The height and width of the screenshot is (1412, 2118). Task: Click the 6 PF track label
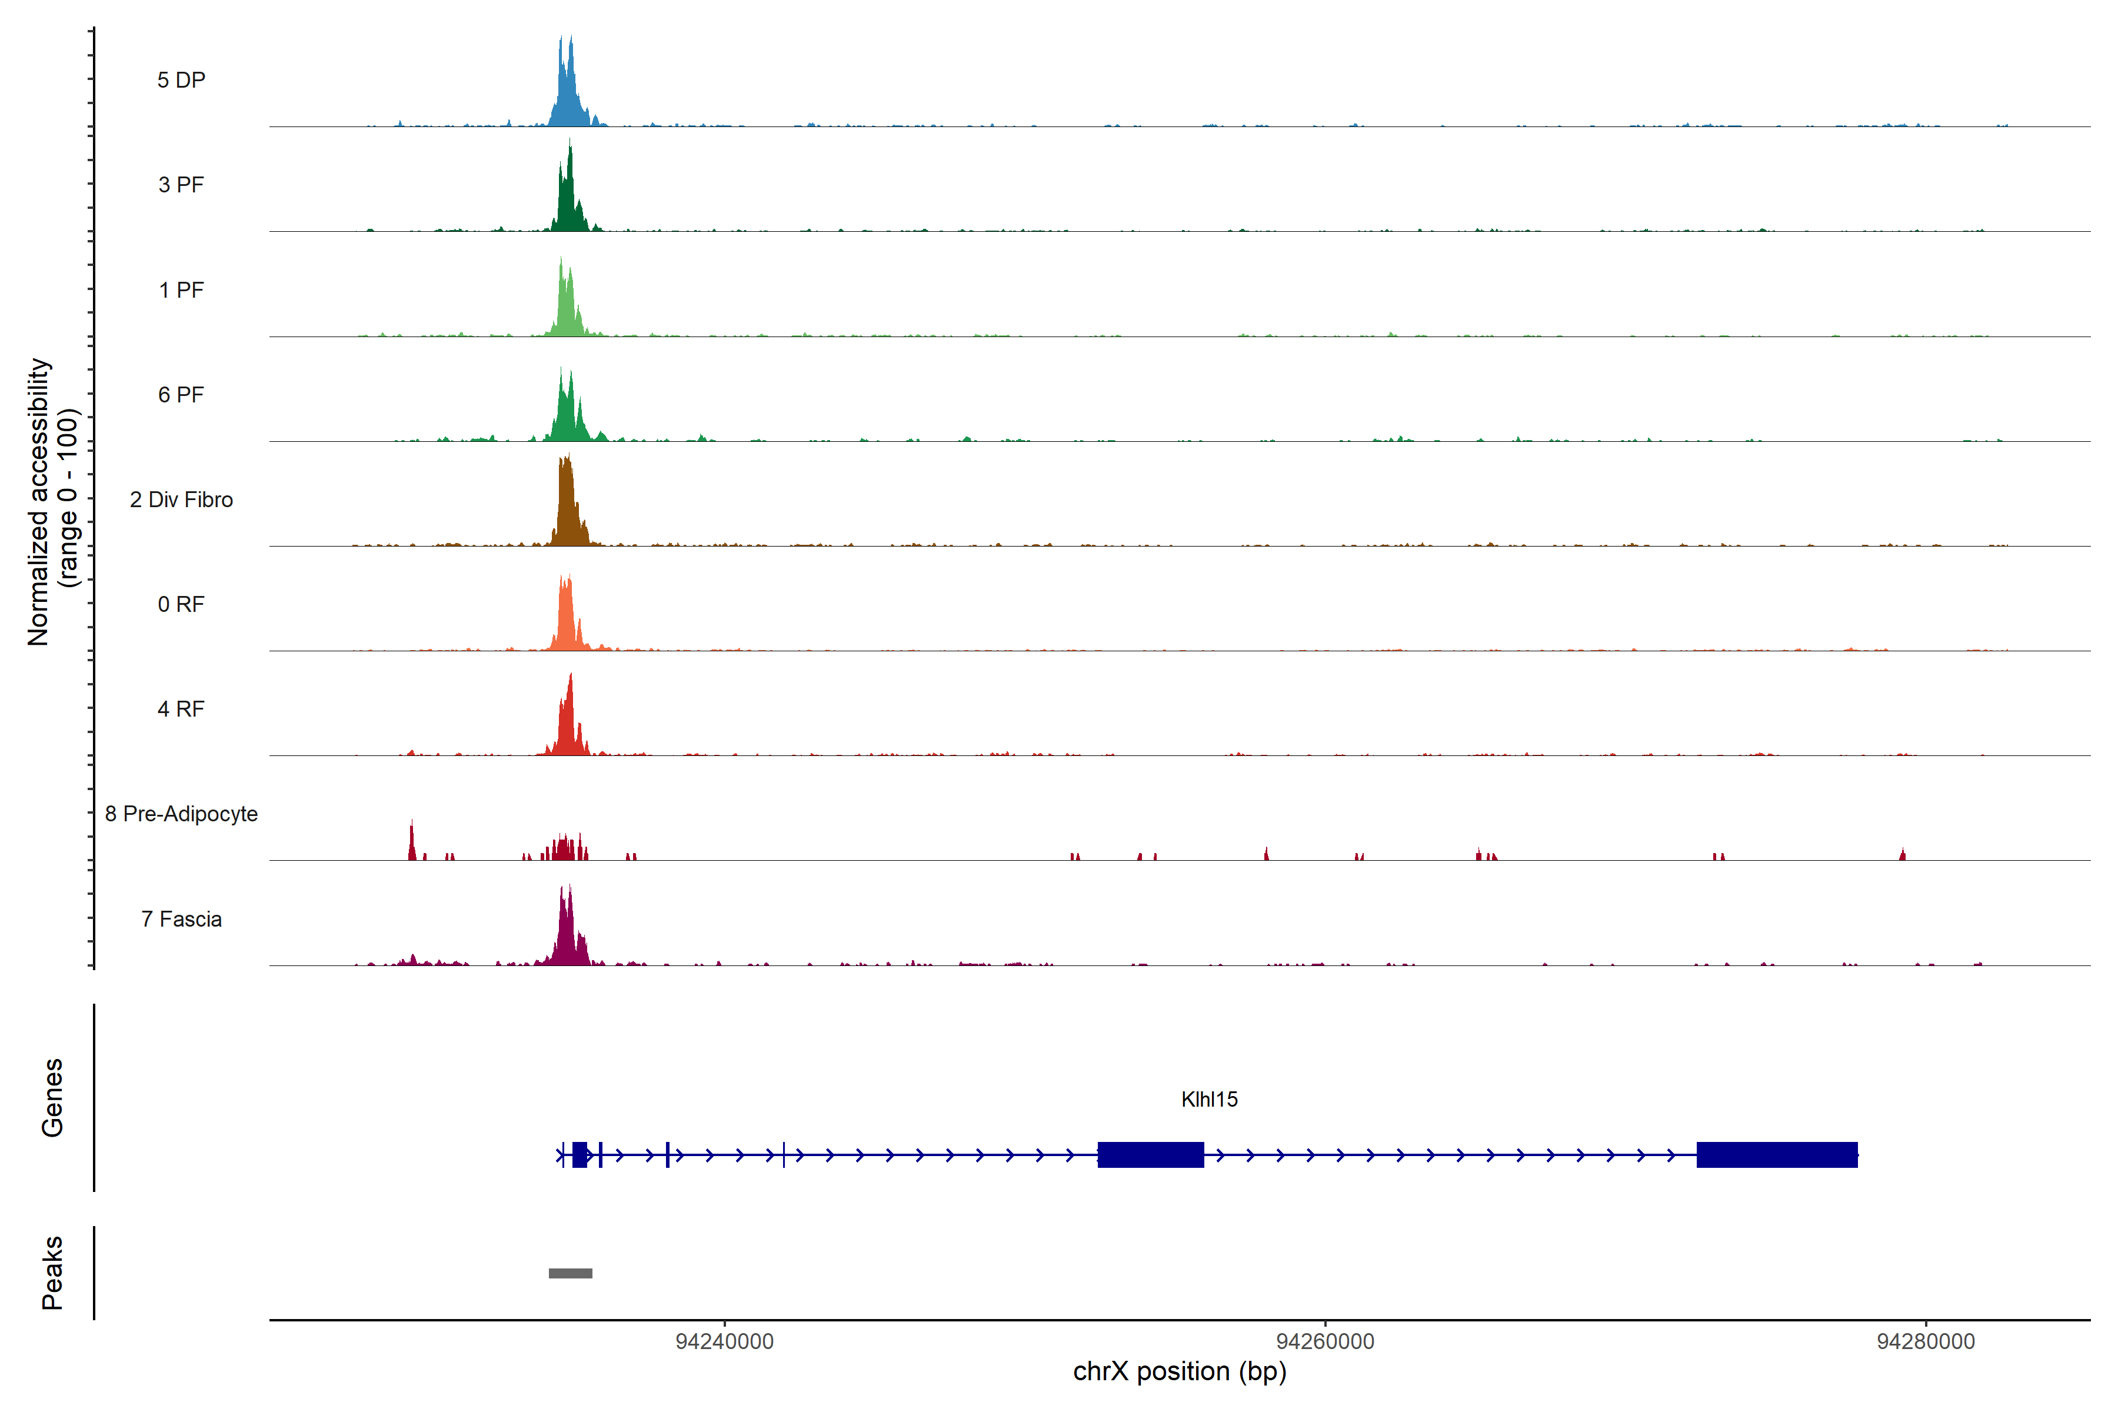(181, 394)
